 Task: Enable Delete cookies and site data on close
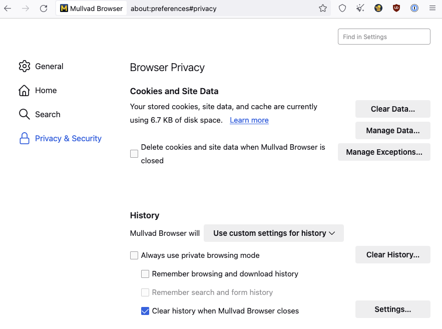(134, 154)
